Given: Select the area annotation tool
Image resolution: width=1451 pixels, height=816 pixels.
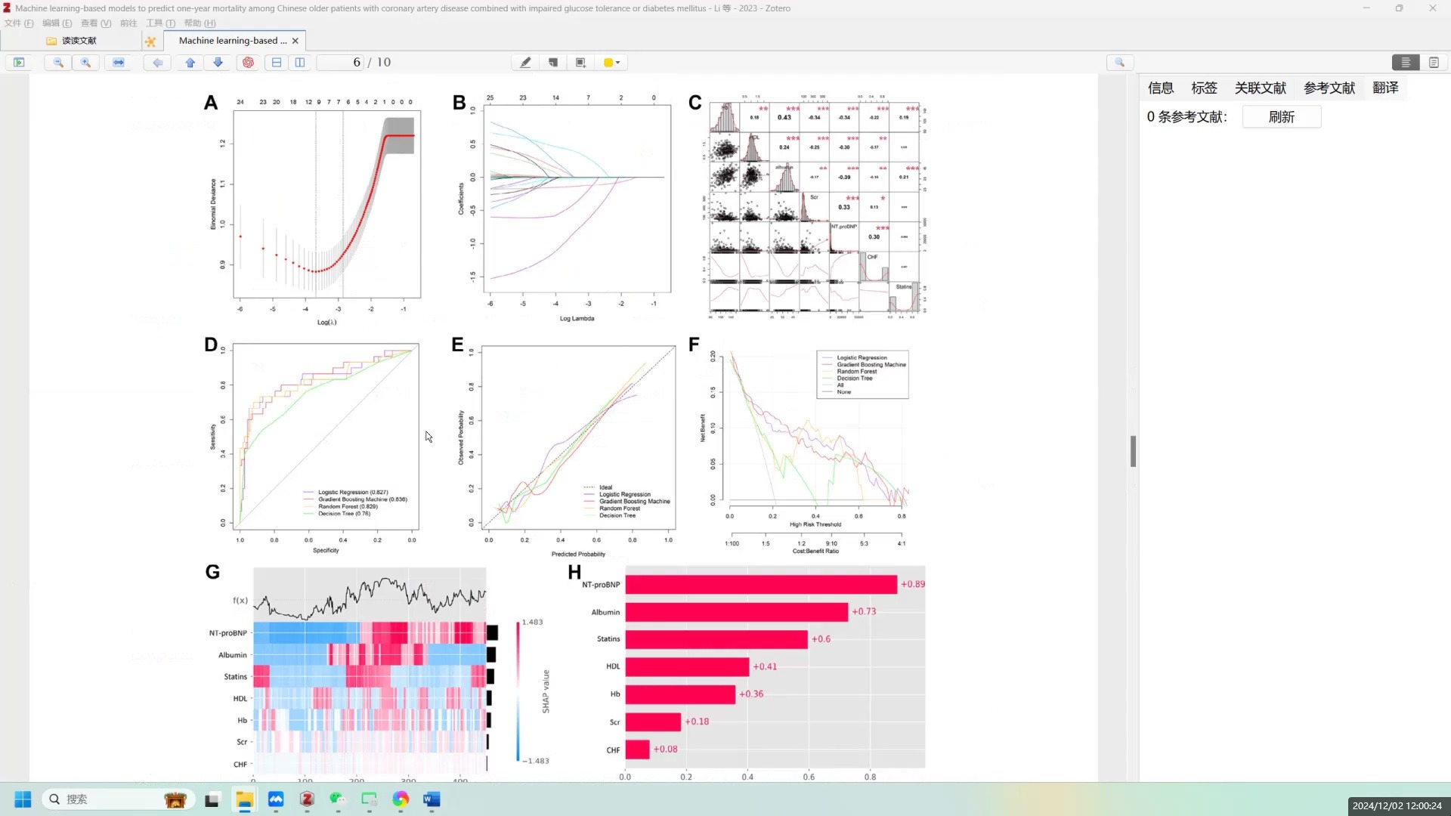Looking at the screenshot, I should point(580,63).
